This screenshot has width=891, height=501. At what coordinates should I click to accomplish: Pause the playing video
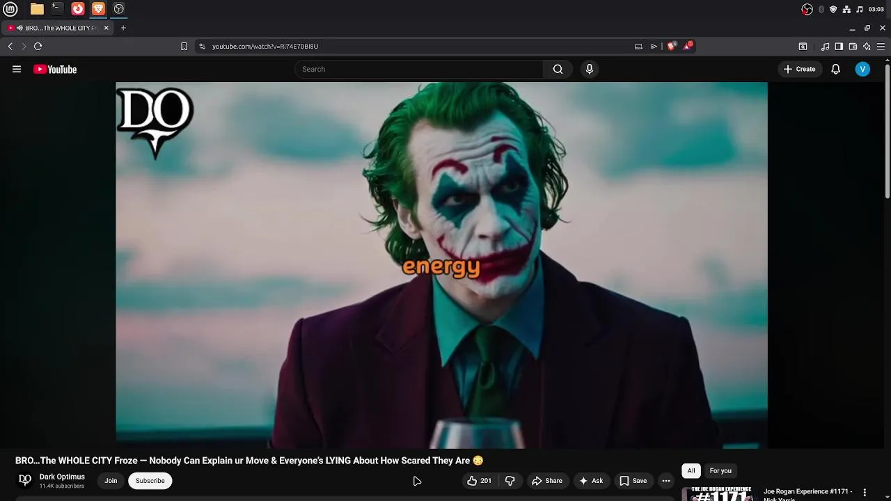click(x=441, y=265)
